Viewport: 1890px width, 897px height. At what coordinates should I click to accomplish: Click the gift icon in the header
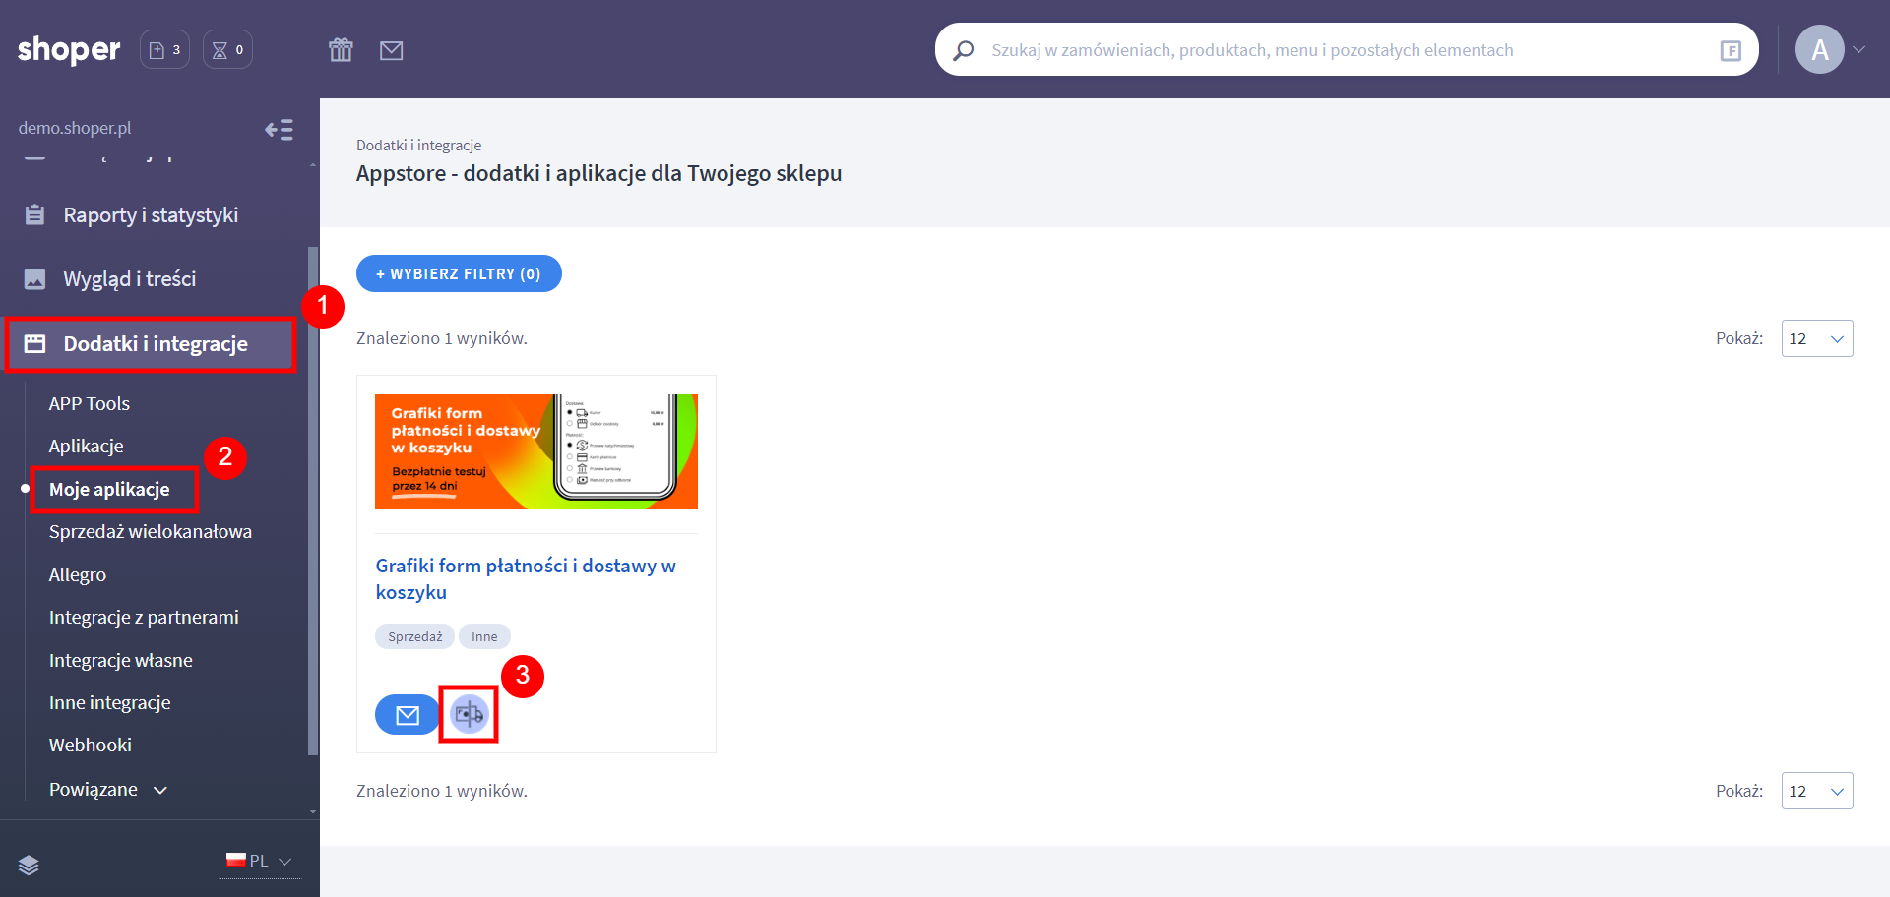341,50
